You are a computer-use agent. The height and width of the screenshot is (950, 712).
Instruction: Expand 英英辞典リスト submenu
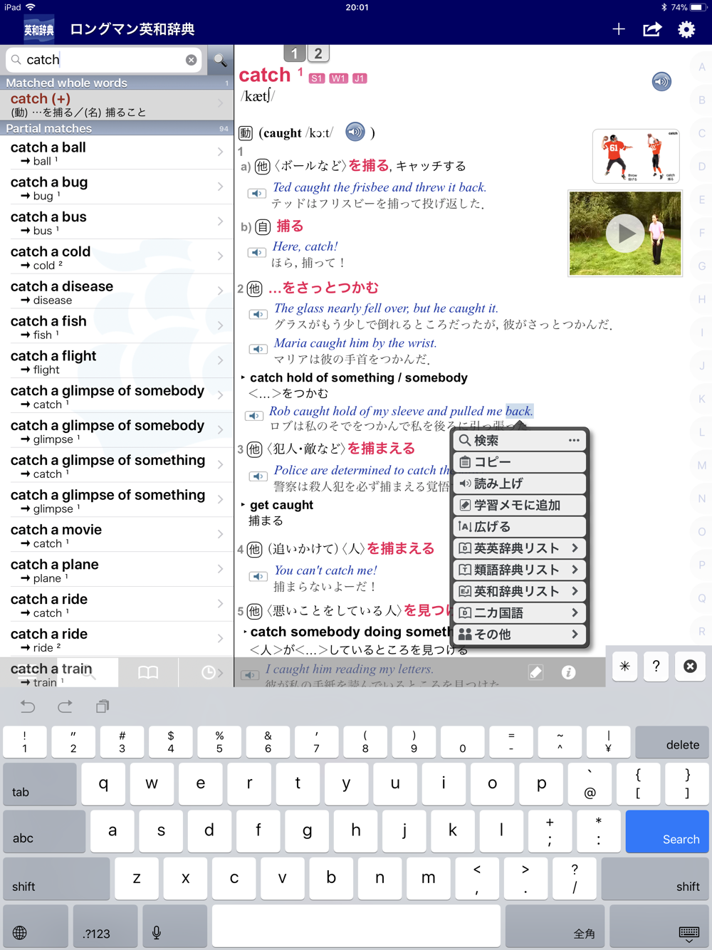[520, 548]
